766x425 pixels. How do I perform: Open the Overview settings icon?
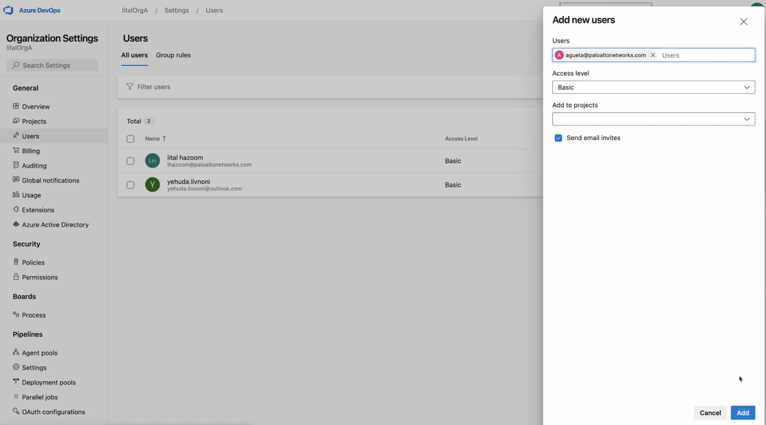tap(16, 106)
